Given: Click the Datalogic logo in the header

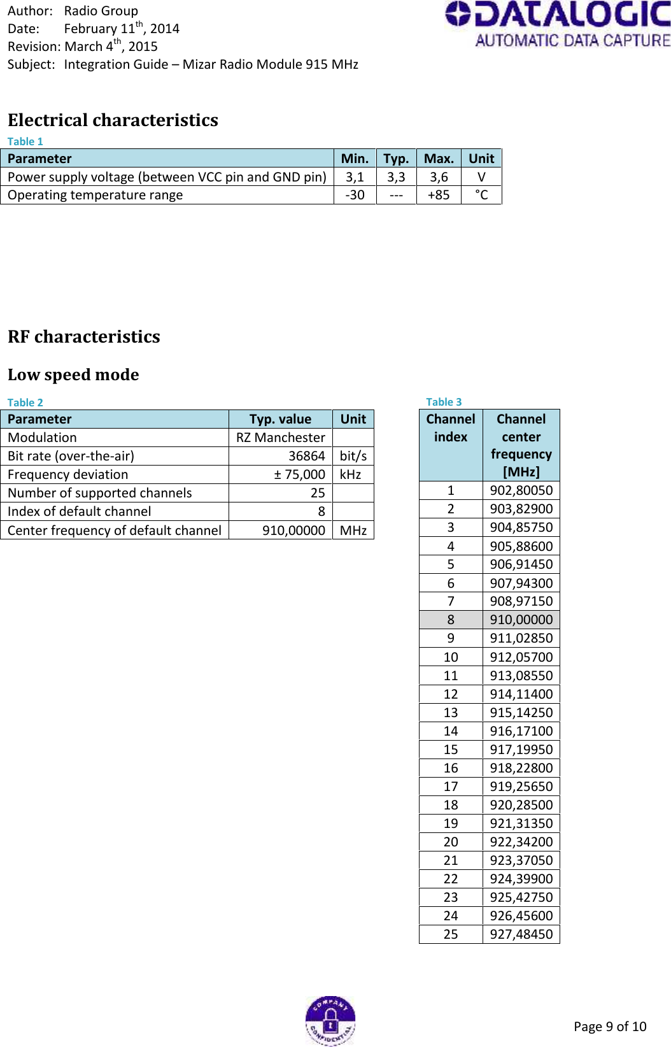Looking at the screenshot, I should tap(558, 24).
